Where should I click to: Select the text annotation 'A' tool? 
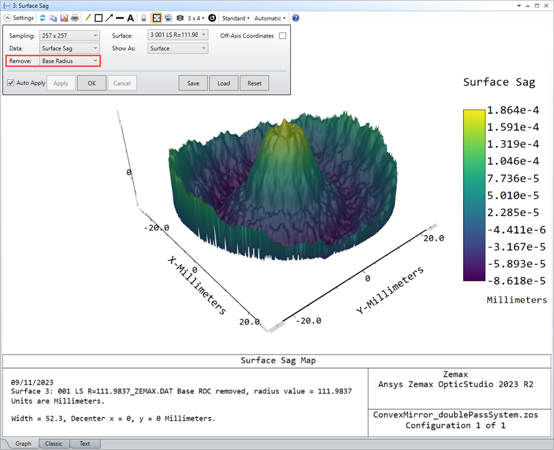(130, 18)
